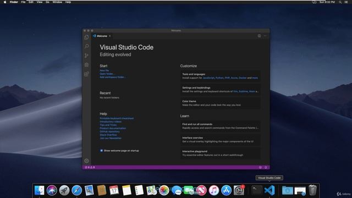Select the Welcome editor tab
Viewport: 352px width, 198px height.
click(x=102, y=36)
